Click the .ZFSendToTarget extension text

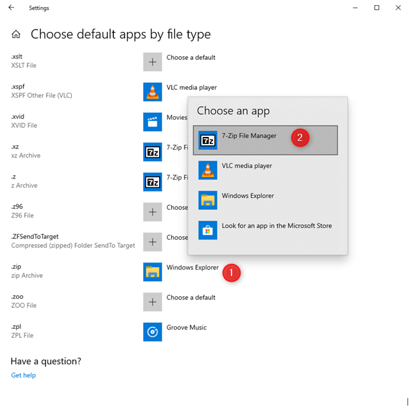[35, 236]
